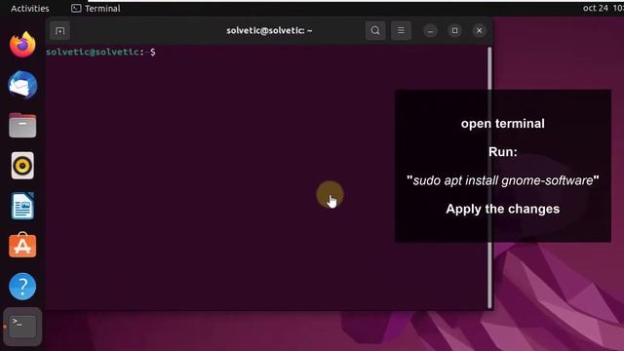624x351 pixels.
Task: Open LibreOffice Writer from the dock
Action: (22, 206)
